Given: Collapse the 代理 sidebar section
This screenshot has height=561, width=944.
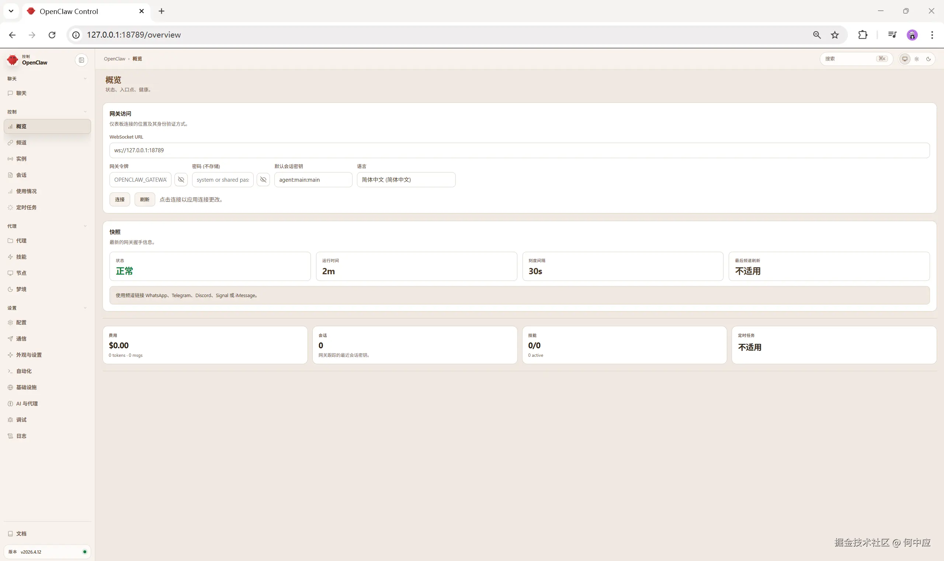Looking at the screenshot, I should pos(85,226).
